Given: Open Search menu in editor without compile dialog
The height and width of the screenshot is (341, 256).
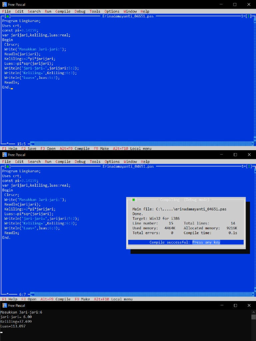Looking at the screenshot, I should [x=34, y=11].
